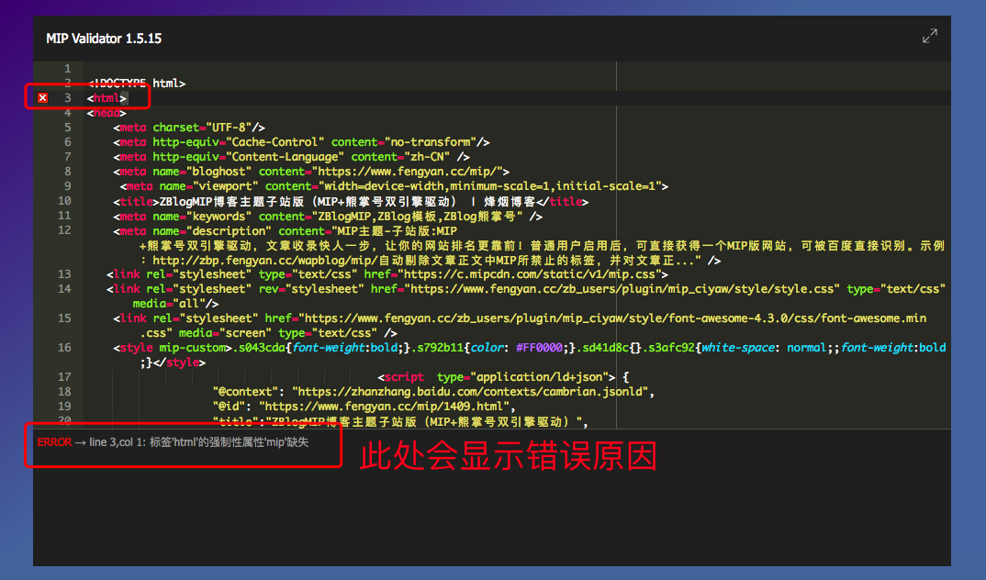The image size is (986, 580).
Task: Click the red error marker on line 3
Action: click(x=43, y=97)
